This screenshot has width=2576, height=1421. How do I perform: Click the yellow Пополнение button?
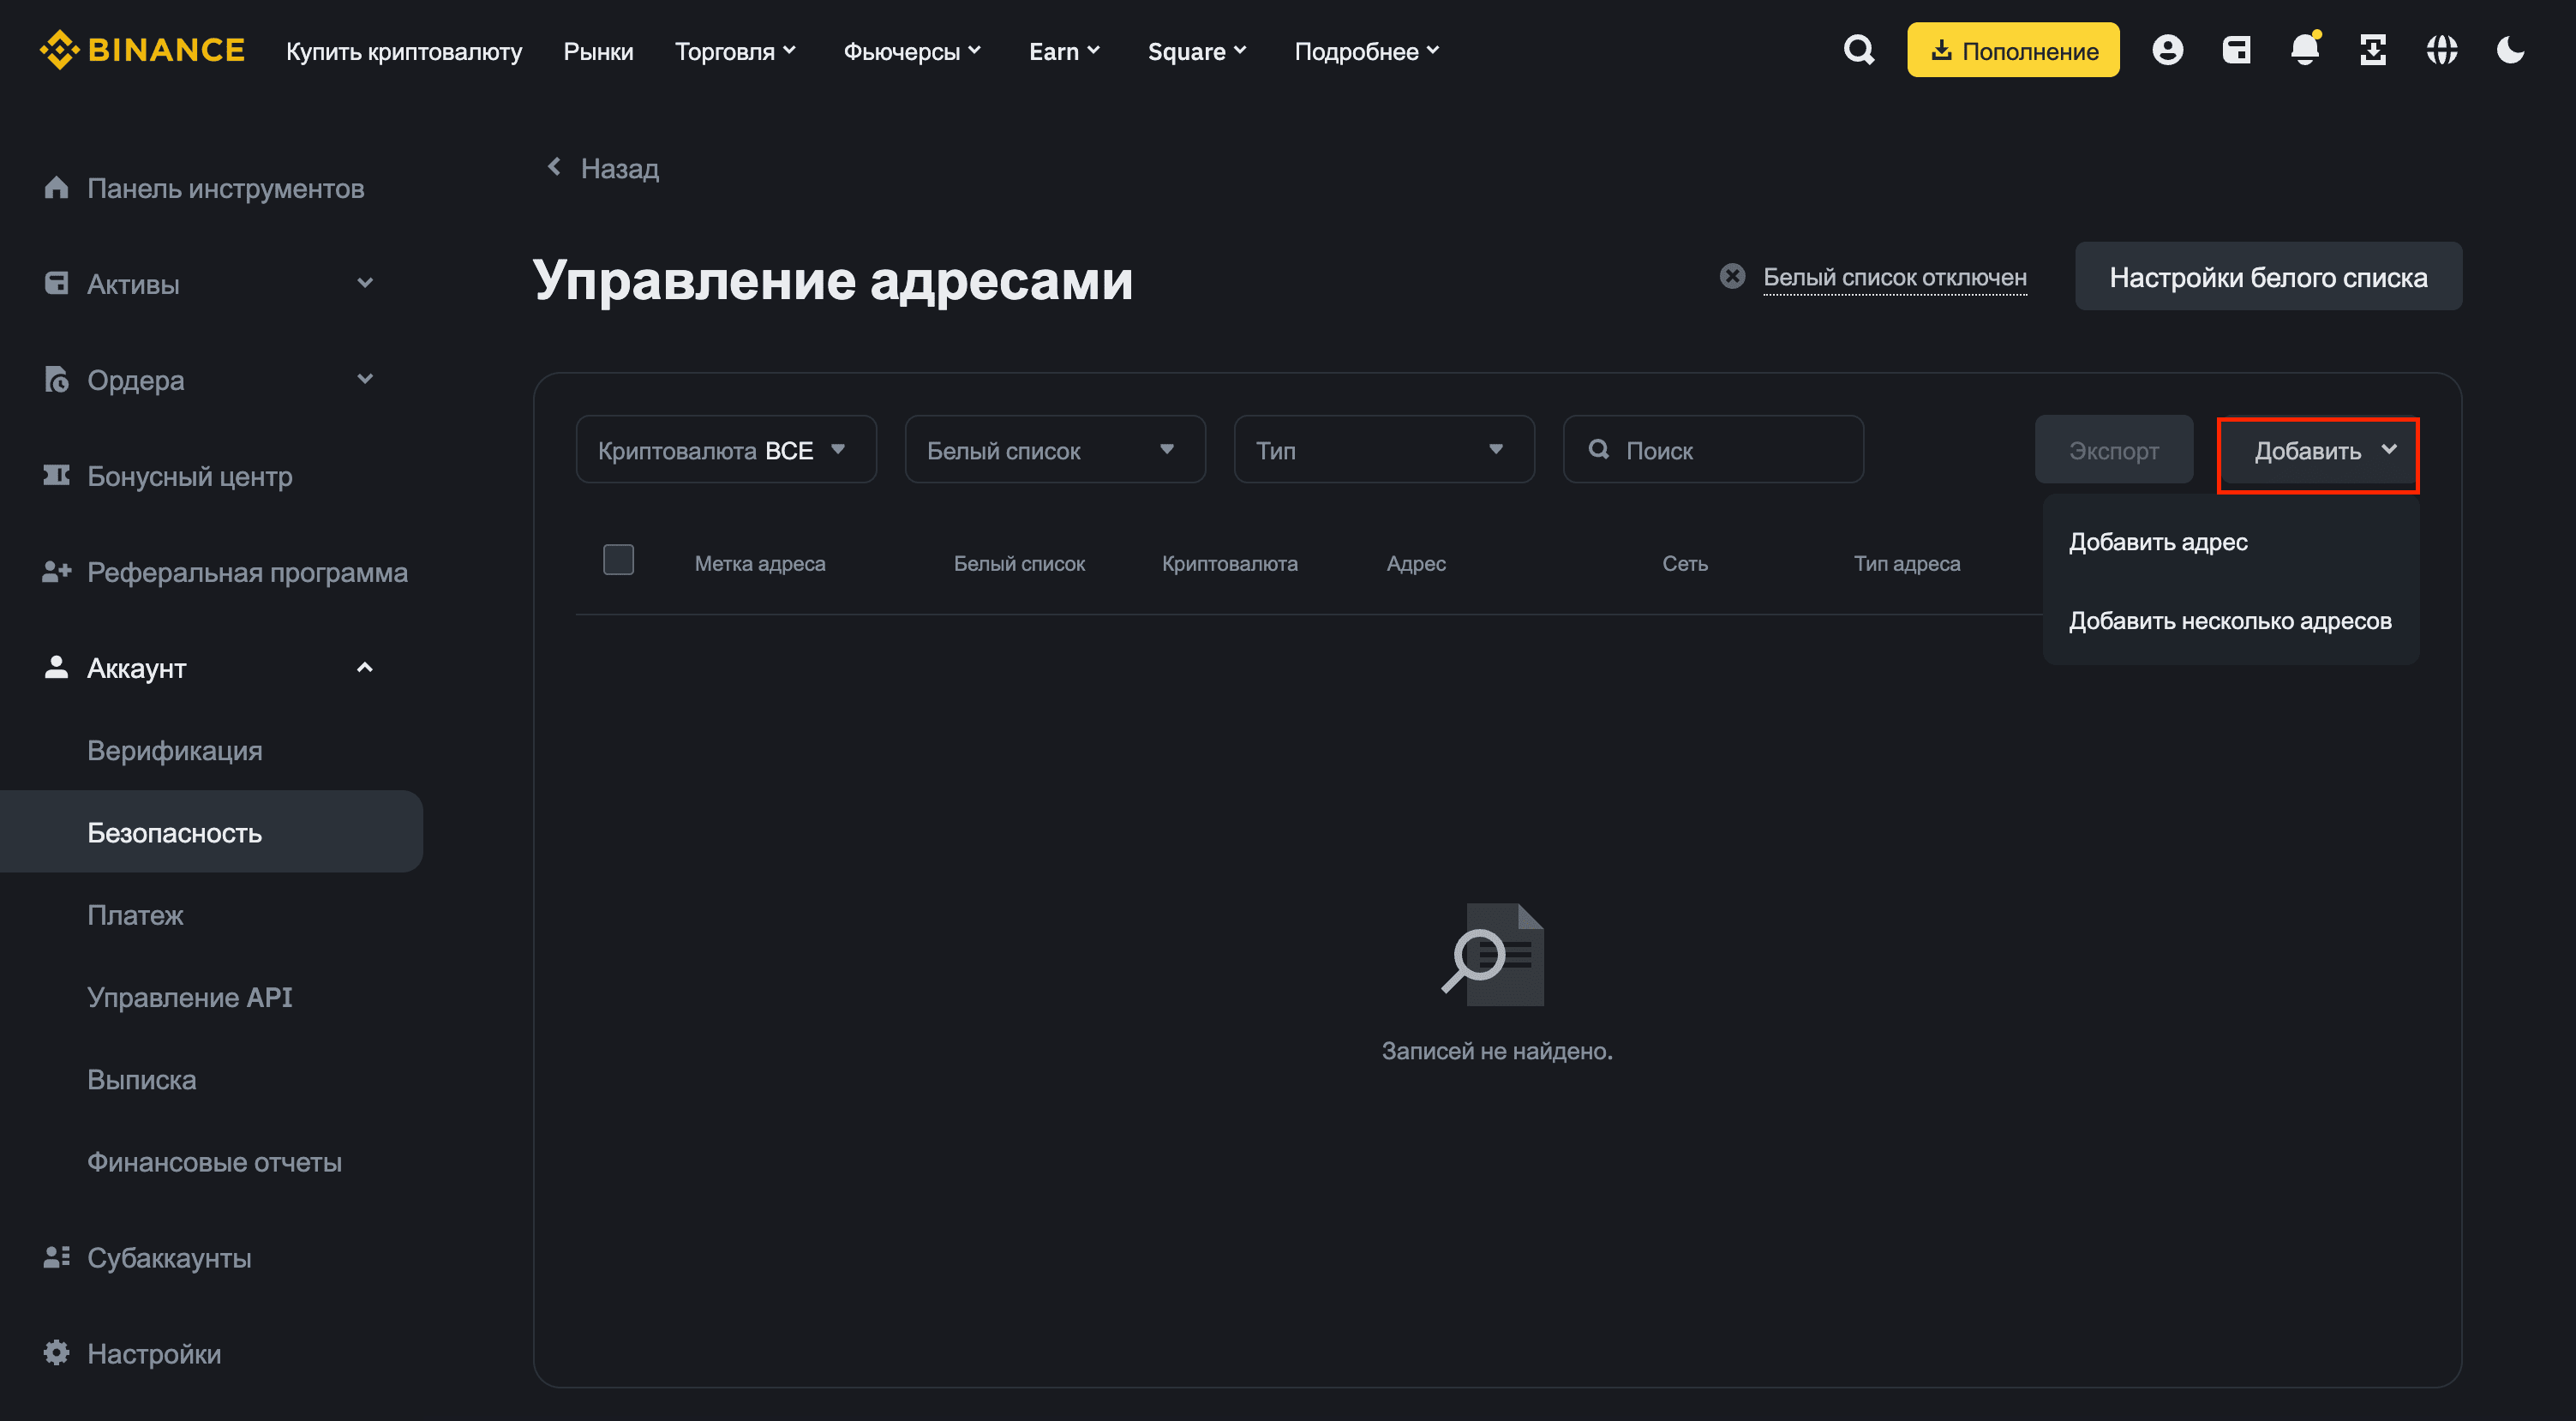click(x=2012, y=50)
